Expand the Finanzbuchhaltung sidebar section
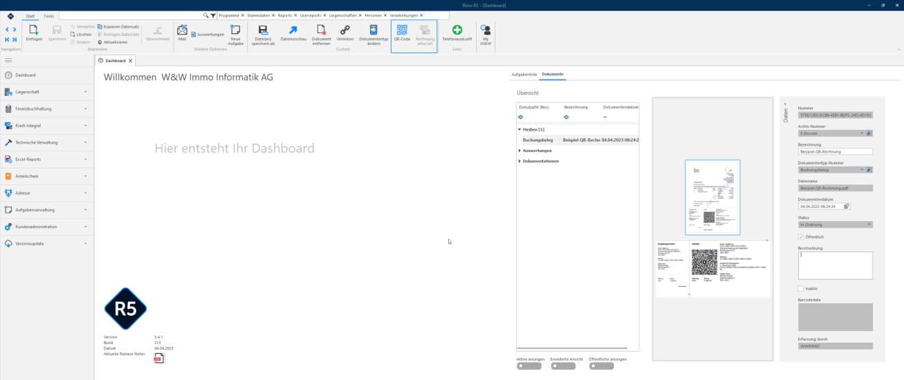 click(86, 108)
